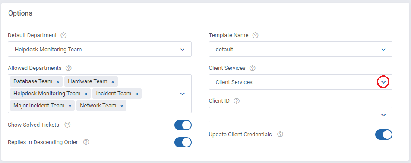Click the Client ID label

[x=219, y=101]
